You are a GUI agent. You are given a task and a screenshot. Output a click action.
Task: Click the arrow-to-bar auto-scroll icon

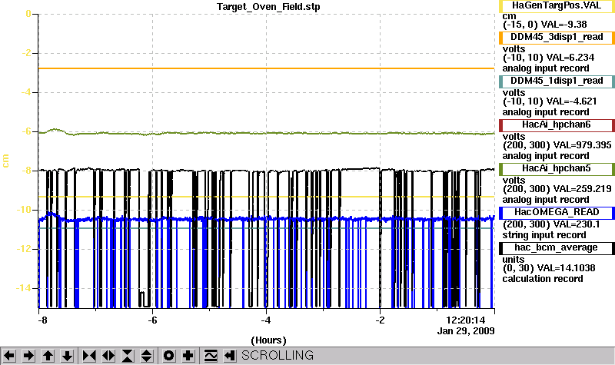click(x=230, y=356)
